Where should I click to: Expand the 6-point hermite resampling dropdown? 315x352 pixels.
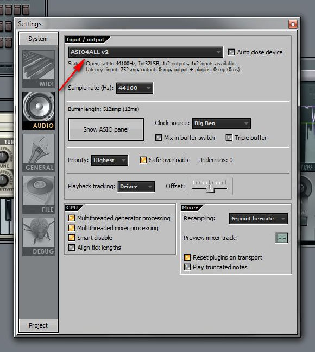(x=259, y=219)
